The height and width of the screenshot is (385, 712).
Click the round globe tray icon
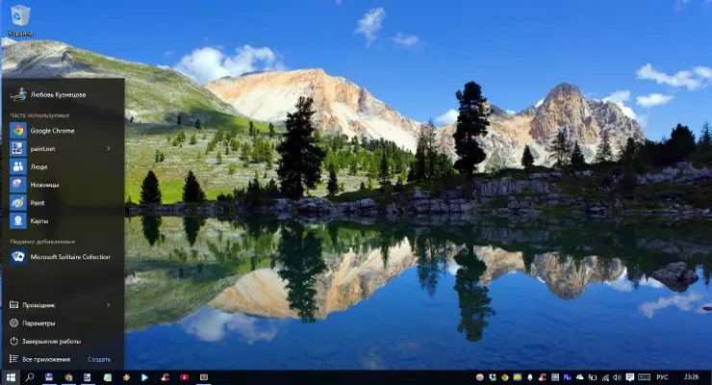coord(479,377)
